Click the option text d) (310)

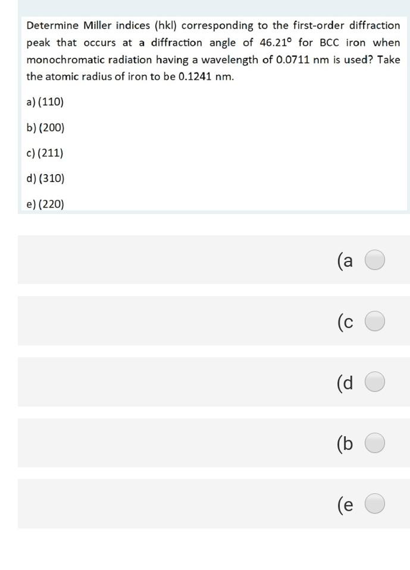[x=46, y=178]
